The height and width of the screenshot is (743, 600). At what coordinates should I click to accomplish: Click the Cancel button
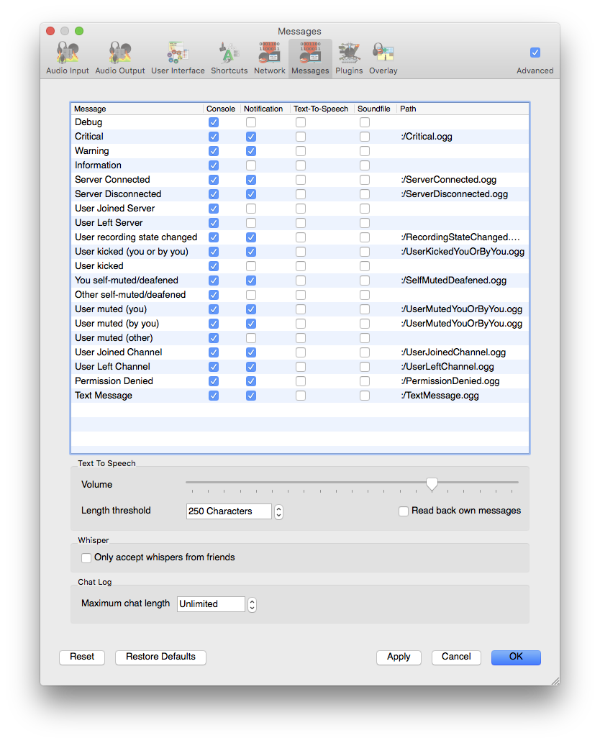pyautogui.click(x=456, y=657)
